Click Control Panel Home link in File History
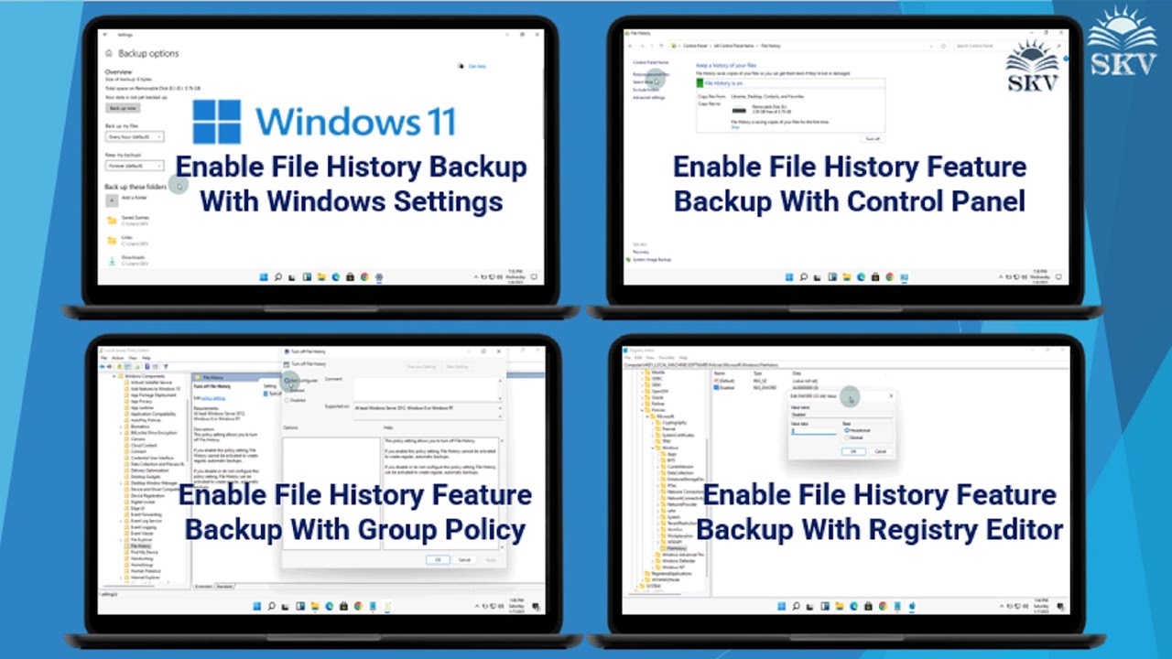The image size is (1172, 659). click(x=651, y=62)
